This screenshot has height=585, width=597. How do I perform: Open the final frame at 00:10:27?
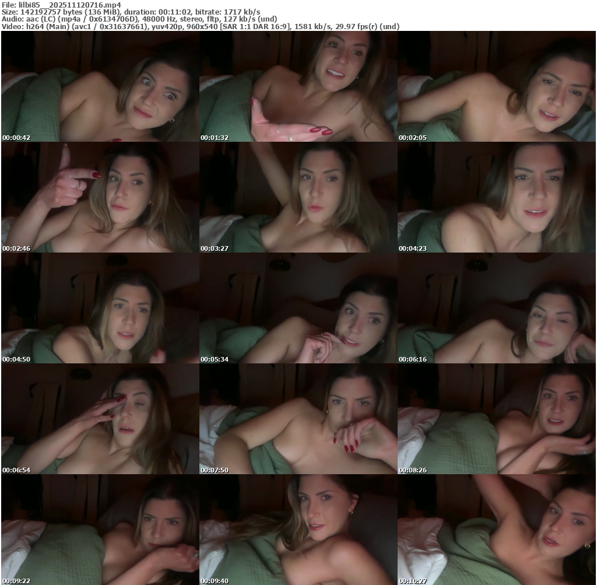click(x=496, y=530)
